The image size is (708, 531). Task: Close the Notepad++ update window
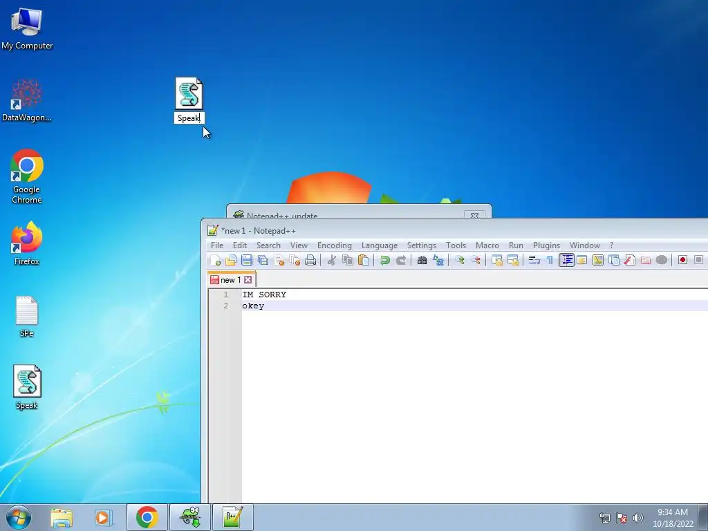[x=474, y=216]
